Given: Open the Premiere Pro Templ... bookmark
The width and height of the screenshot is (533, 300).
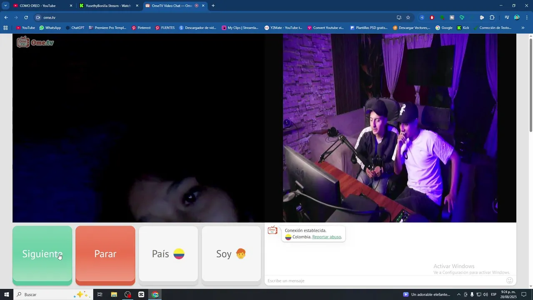Looking at the screenshot, I should 107,28.
